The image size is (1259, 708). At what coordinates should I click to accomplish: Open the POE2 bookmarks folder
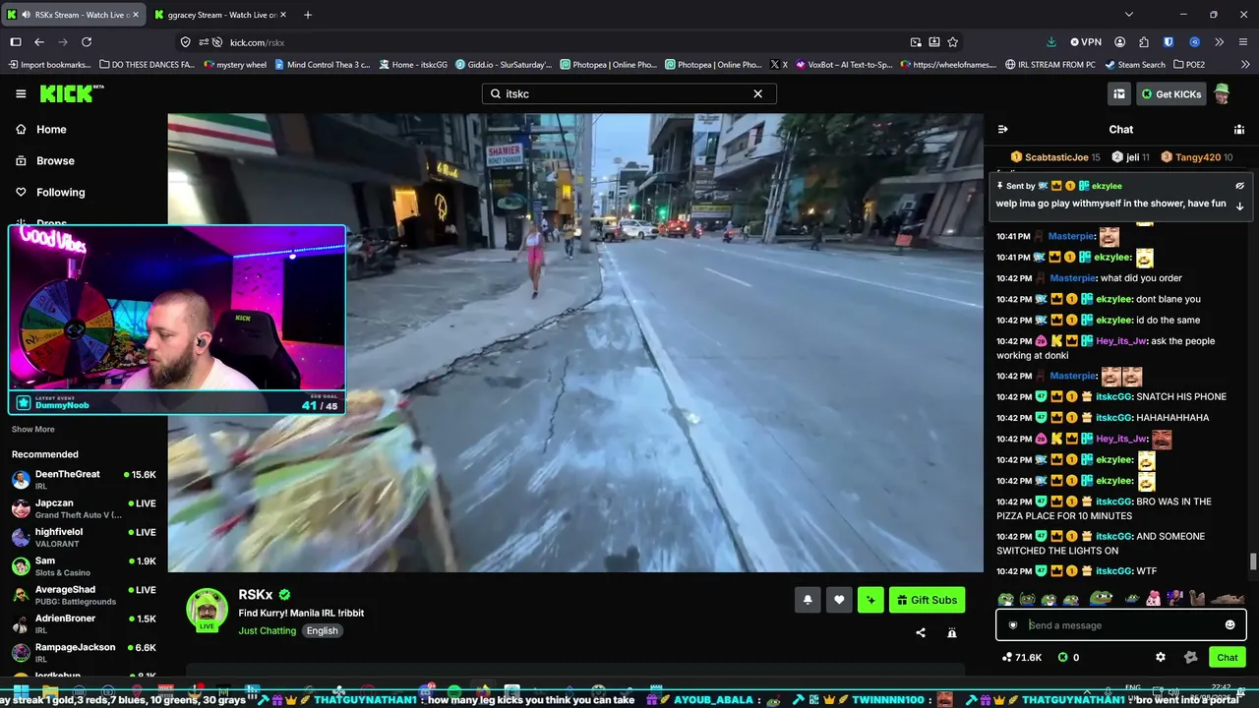(x=1188, y=65)
